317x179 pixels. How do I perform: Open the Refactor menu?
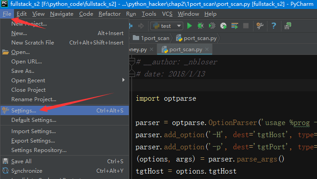109,14
